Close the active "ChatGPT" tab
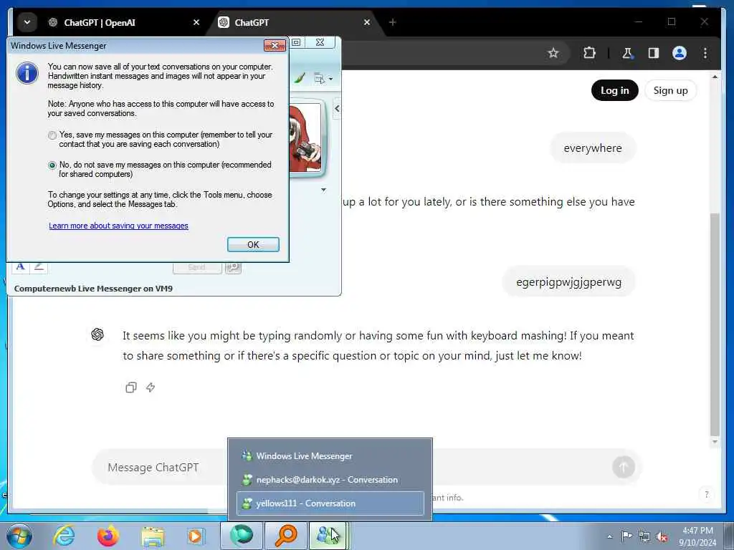This screenshot has height=550, width=734. click(367, 22)
